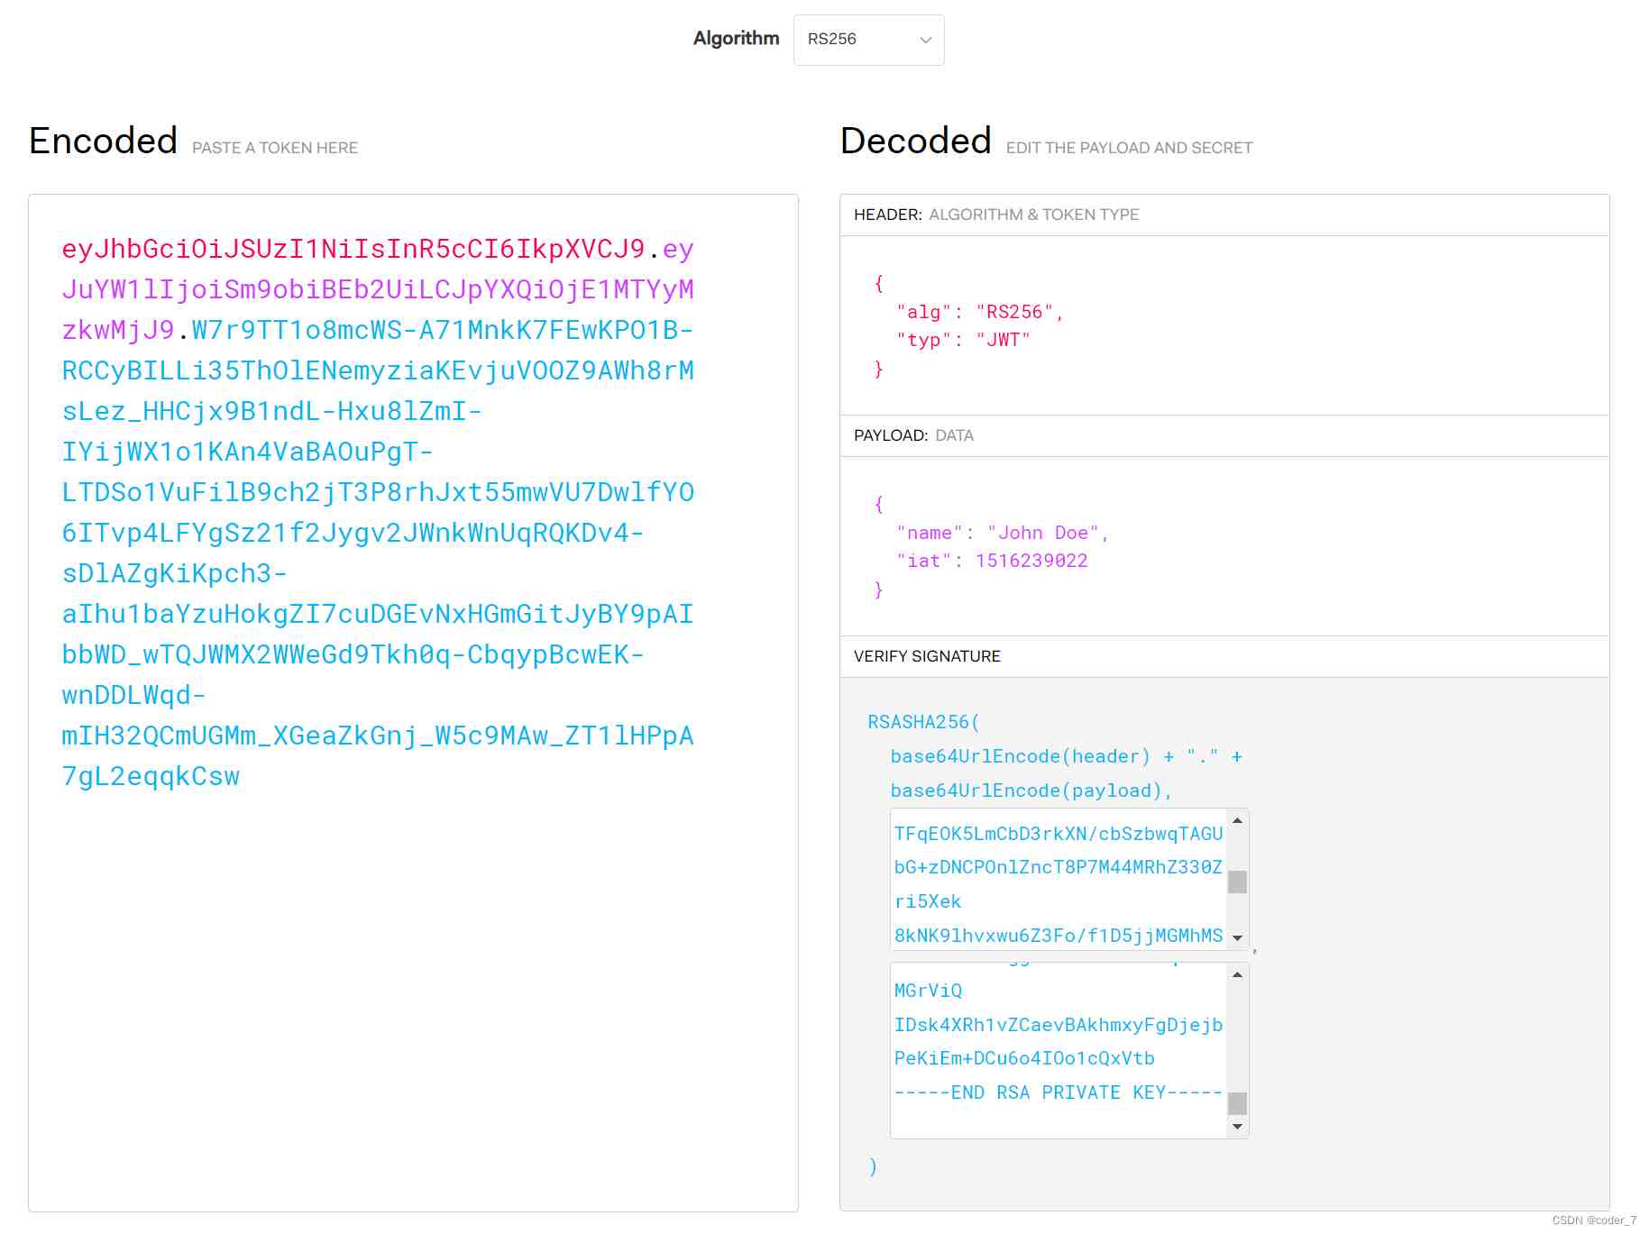Click the public key box scrollbar thumb
The height and width of the screenshot is (1234, 1650).
click(1237, 882)
